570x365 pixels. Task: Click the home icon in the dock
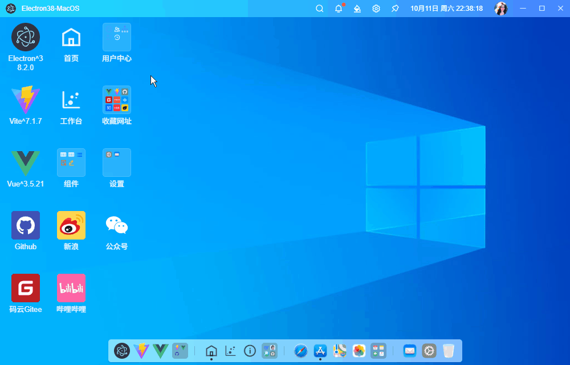(211, 351)
